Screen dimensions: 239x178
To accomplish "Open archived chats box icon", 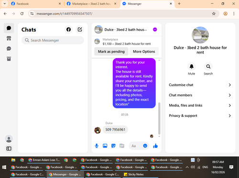I will [x=9, y=59].
